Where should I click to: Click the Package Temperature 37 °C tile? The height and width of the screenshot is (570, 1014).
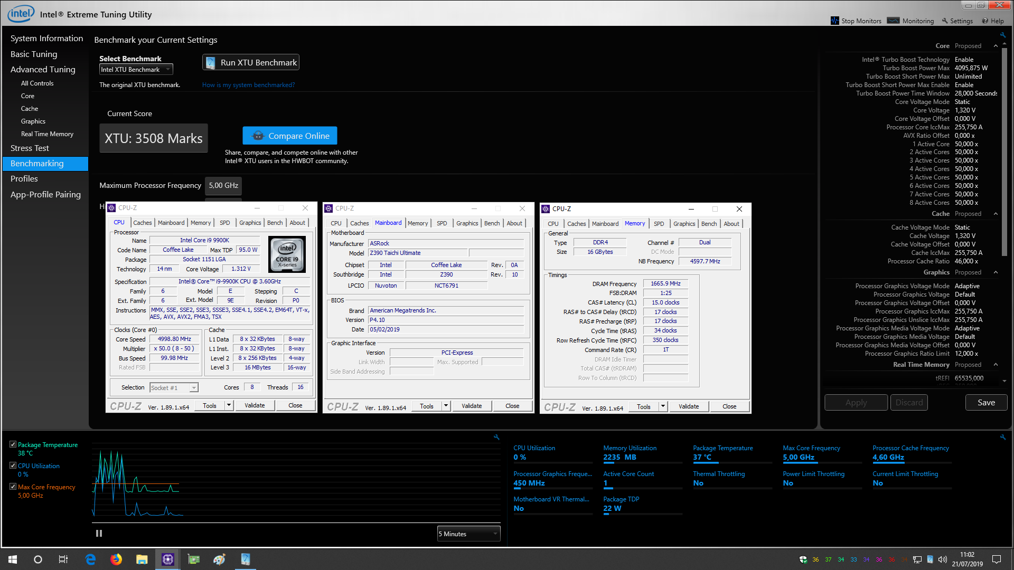[x=733, y=453]
